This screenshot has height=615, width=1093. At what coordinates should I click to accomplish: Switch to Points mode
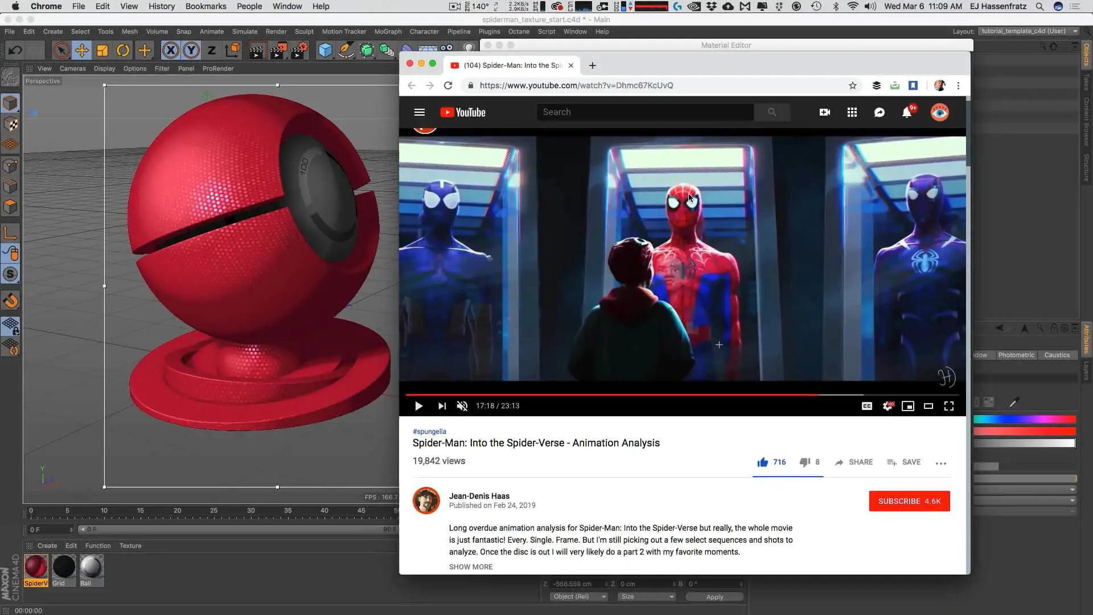coord(10,166)
